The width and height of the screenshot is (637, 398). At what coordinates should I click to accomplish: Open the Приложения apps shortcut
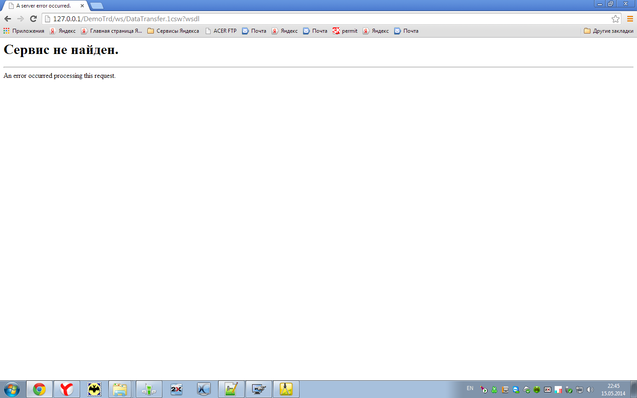click(x=24, y=31)
